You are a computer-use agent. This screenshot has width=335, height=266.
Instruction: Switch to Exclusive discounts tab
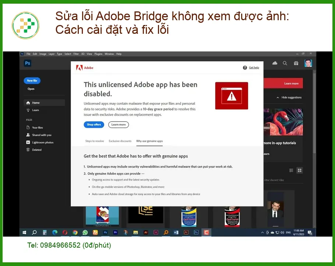[120, 141]
